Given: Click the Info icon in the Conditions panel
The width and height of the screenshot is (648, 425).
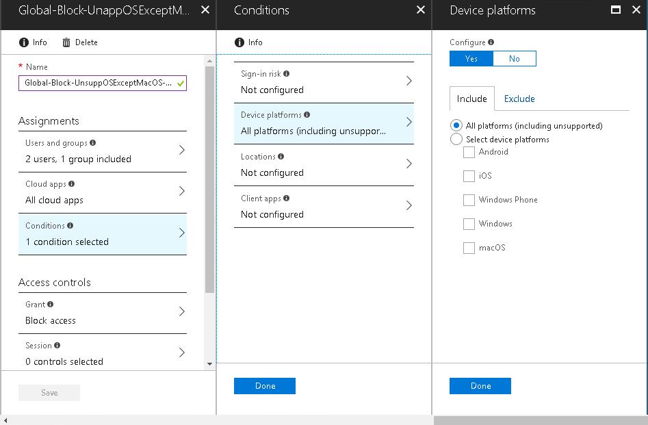Looking at the screenshot, I should click(x=239, y=42).
